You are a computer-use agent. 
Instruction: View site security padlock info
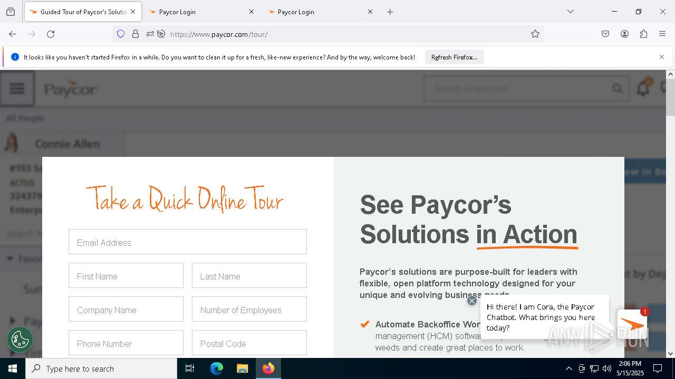[136, 34]
